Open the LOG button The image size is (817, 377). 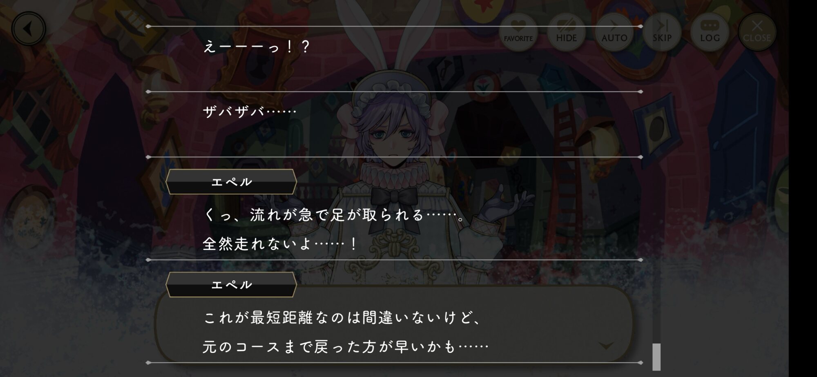(710, 32)
